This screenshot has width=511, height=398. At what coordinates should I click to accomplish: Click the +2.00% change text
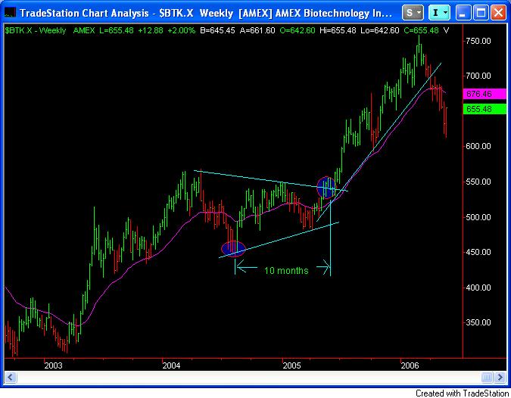point(181,30)
